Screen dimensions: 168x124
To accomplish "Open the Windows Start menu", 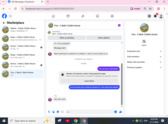I will point(4,121).
